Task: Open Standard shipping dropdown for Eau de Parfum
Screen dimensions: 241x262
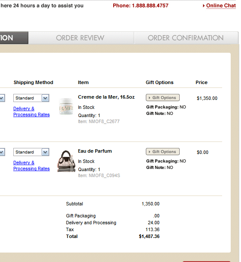Action: tap(31, 152)
